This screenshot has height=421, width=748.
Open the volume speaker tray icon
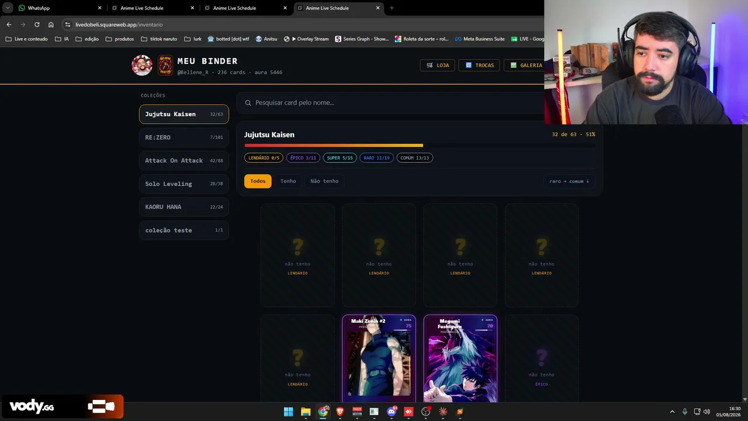(x=707, y=412)
